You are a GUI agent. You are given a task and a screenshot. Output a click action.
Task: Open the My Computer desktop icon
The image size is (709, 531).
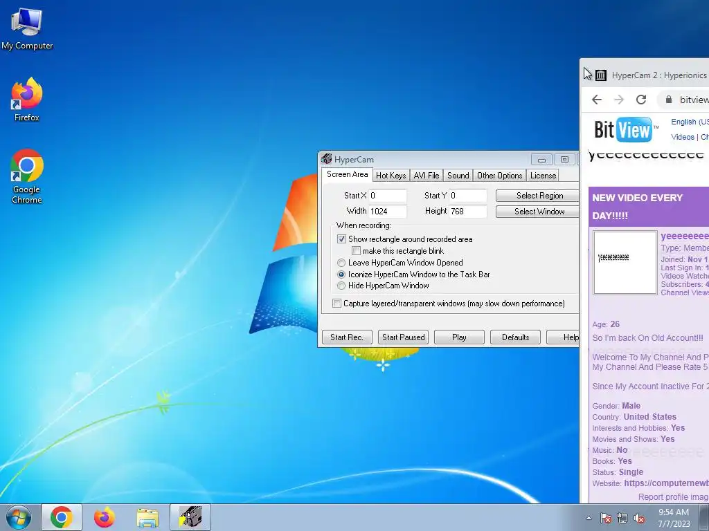[27, 29]
